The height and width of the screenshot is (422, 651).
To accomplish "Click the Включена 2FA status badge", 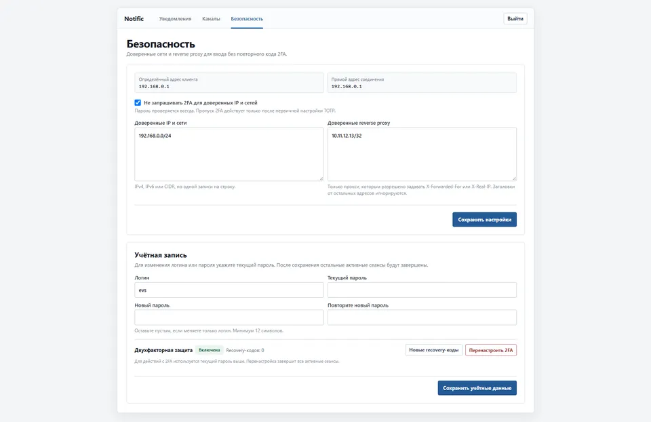I will click(x=210, y=350).
